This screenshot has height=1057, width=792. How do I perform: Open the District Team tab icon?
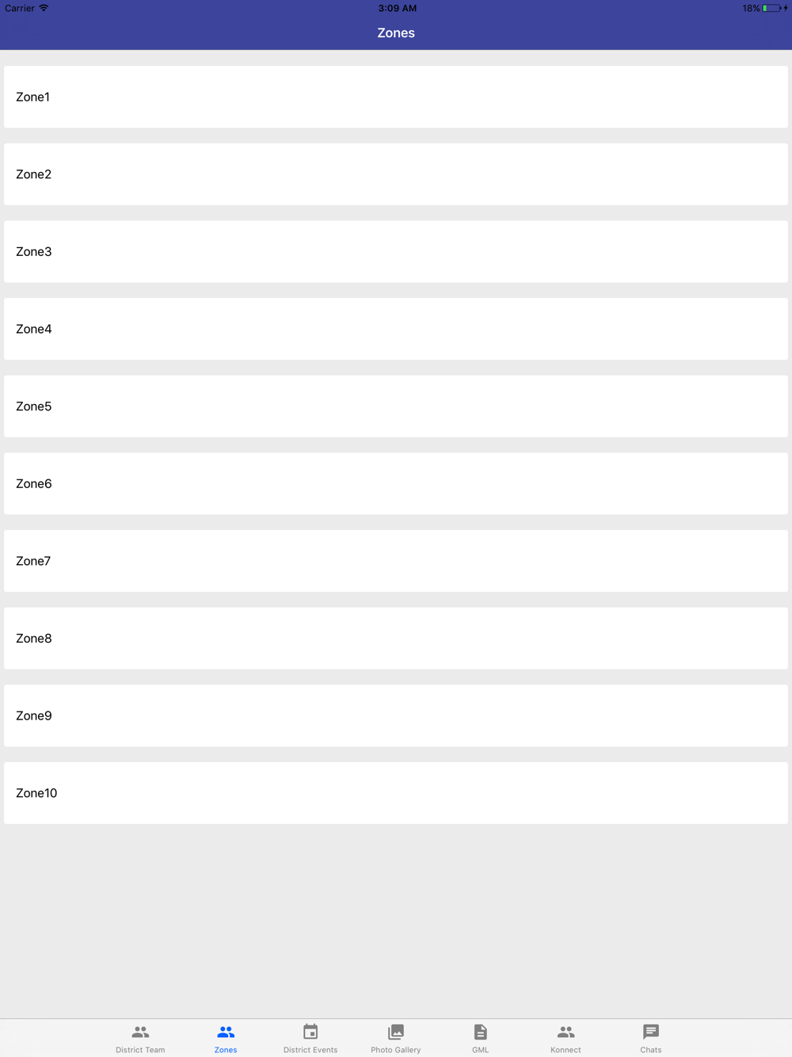pos(140,1032)
